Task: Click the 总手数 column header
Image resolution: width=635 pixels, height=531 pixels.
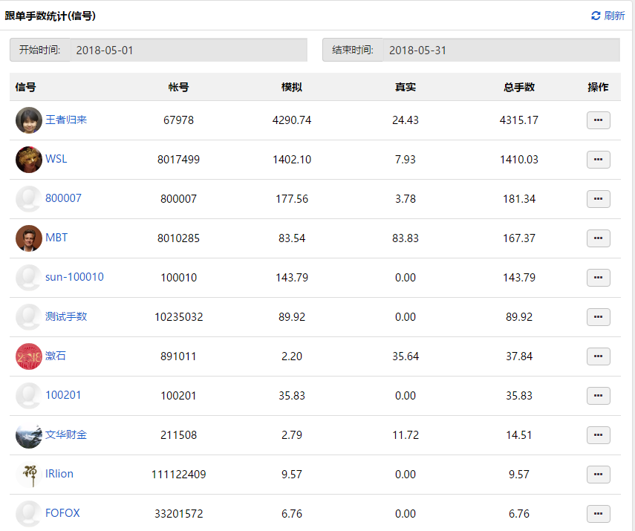Action: [519, 87]
